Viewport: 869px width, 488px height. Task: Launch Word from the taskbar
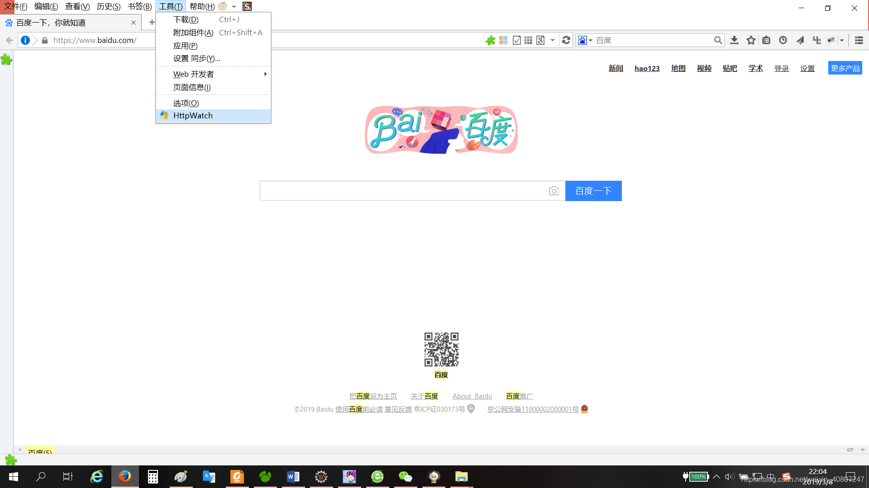(293, 477)
